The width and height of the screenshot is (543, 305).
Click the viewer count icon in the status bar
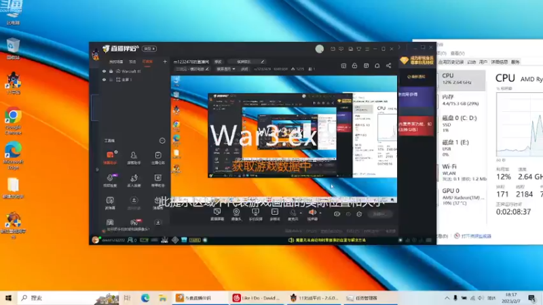132,240
